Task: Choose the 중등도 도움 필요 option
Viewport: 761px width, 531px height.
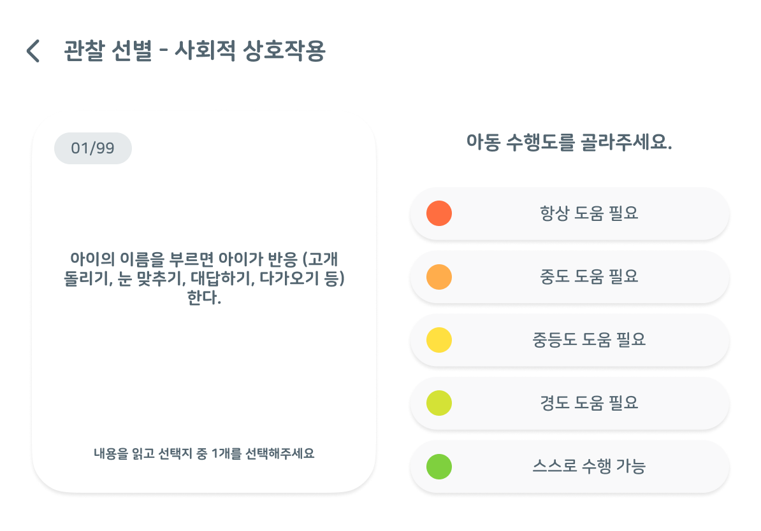Action: 569,340
